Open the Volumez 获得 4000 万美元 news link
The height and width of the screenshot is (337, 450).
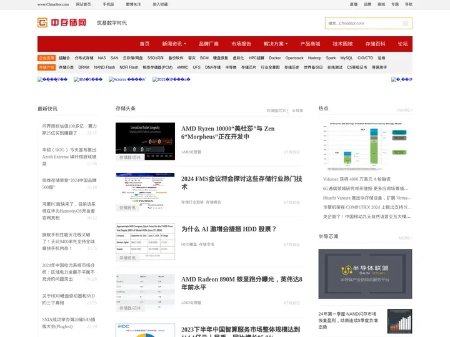[x=356, y=179]
